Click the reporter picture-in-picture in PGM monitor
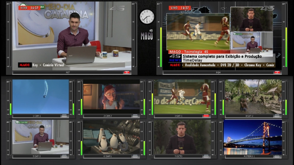 (252, 19)
